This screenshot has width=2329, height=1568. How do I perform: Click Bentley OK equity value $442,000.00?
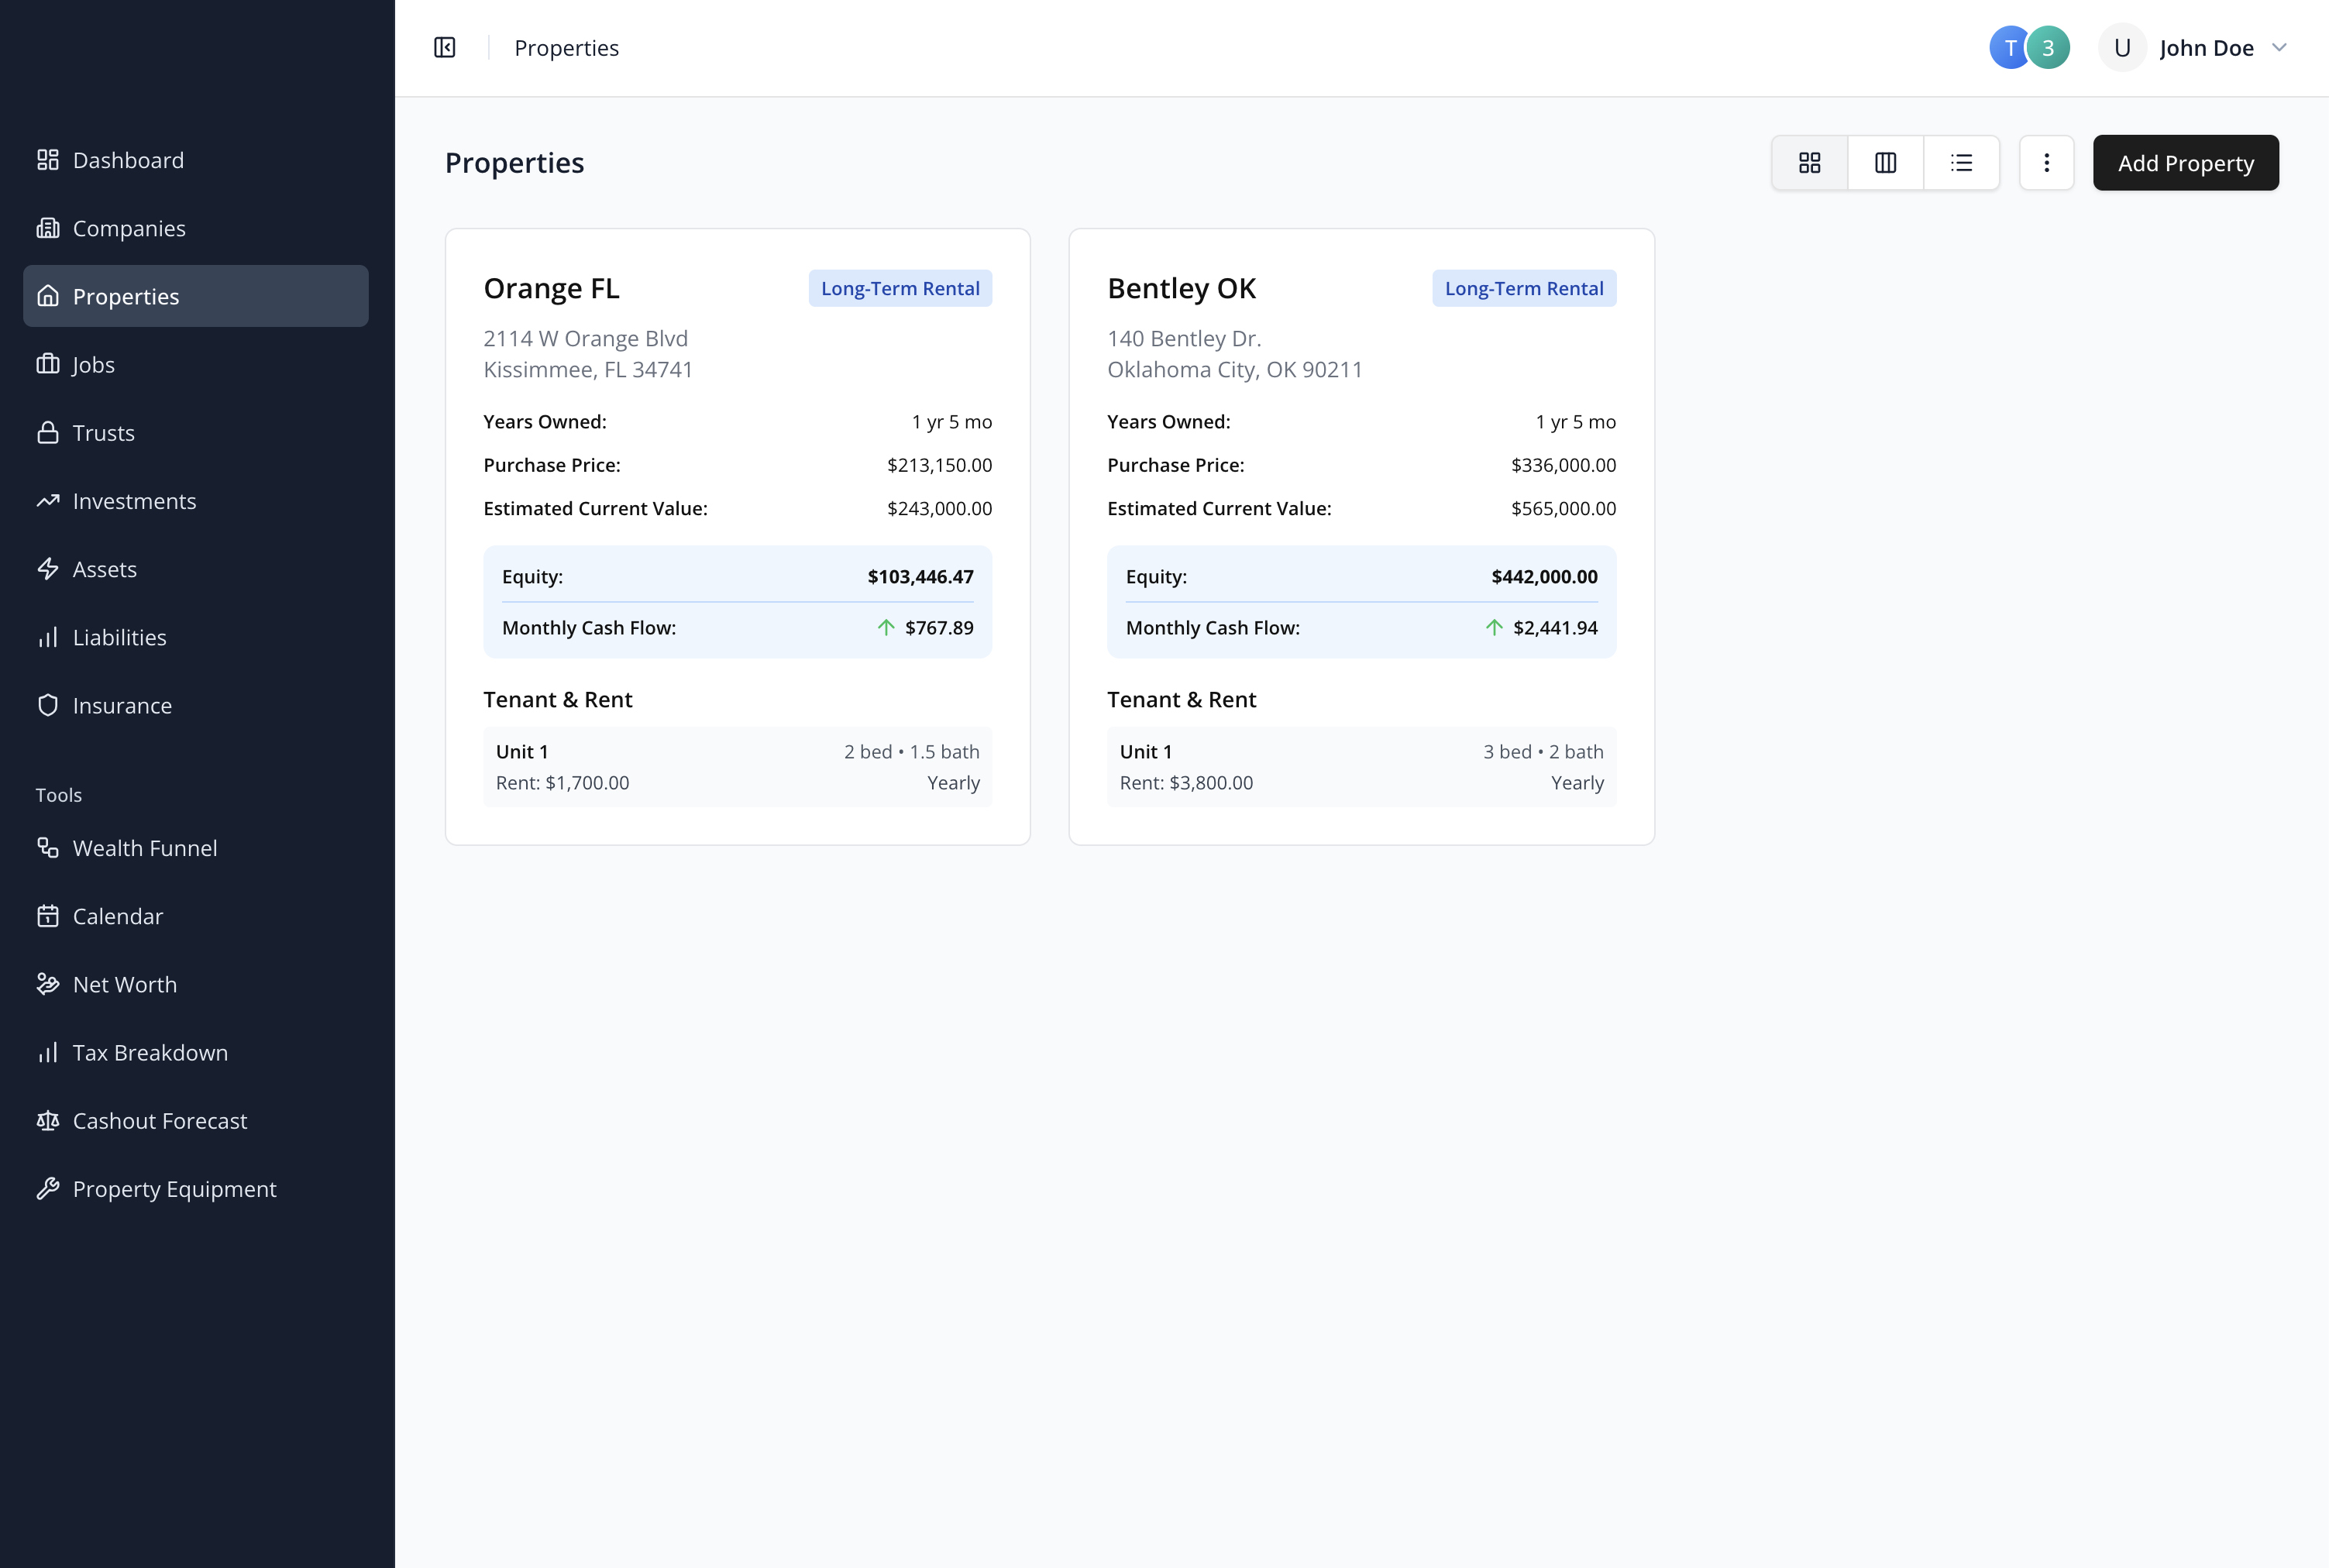(1545, 577)
